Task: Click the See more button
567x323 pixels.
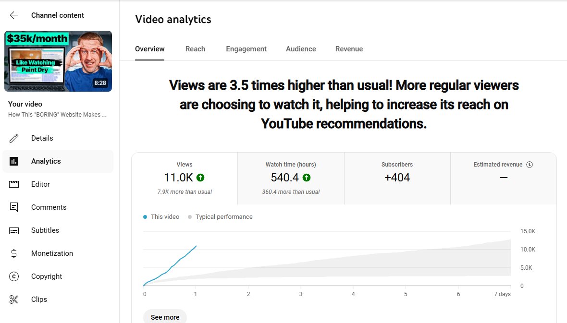Action: click(165, 317)
